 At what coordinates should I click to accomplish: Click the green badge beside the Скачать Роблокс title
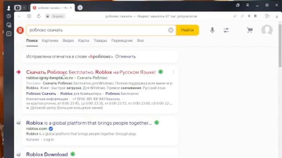click(160, 72)
